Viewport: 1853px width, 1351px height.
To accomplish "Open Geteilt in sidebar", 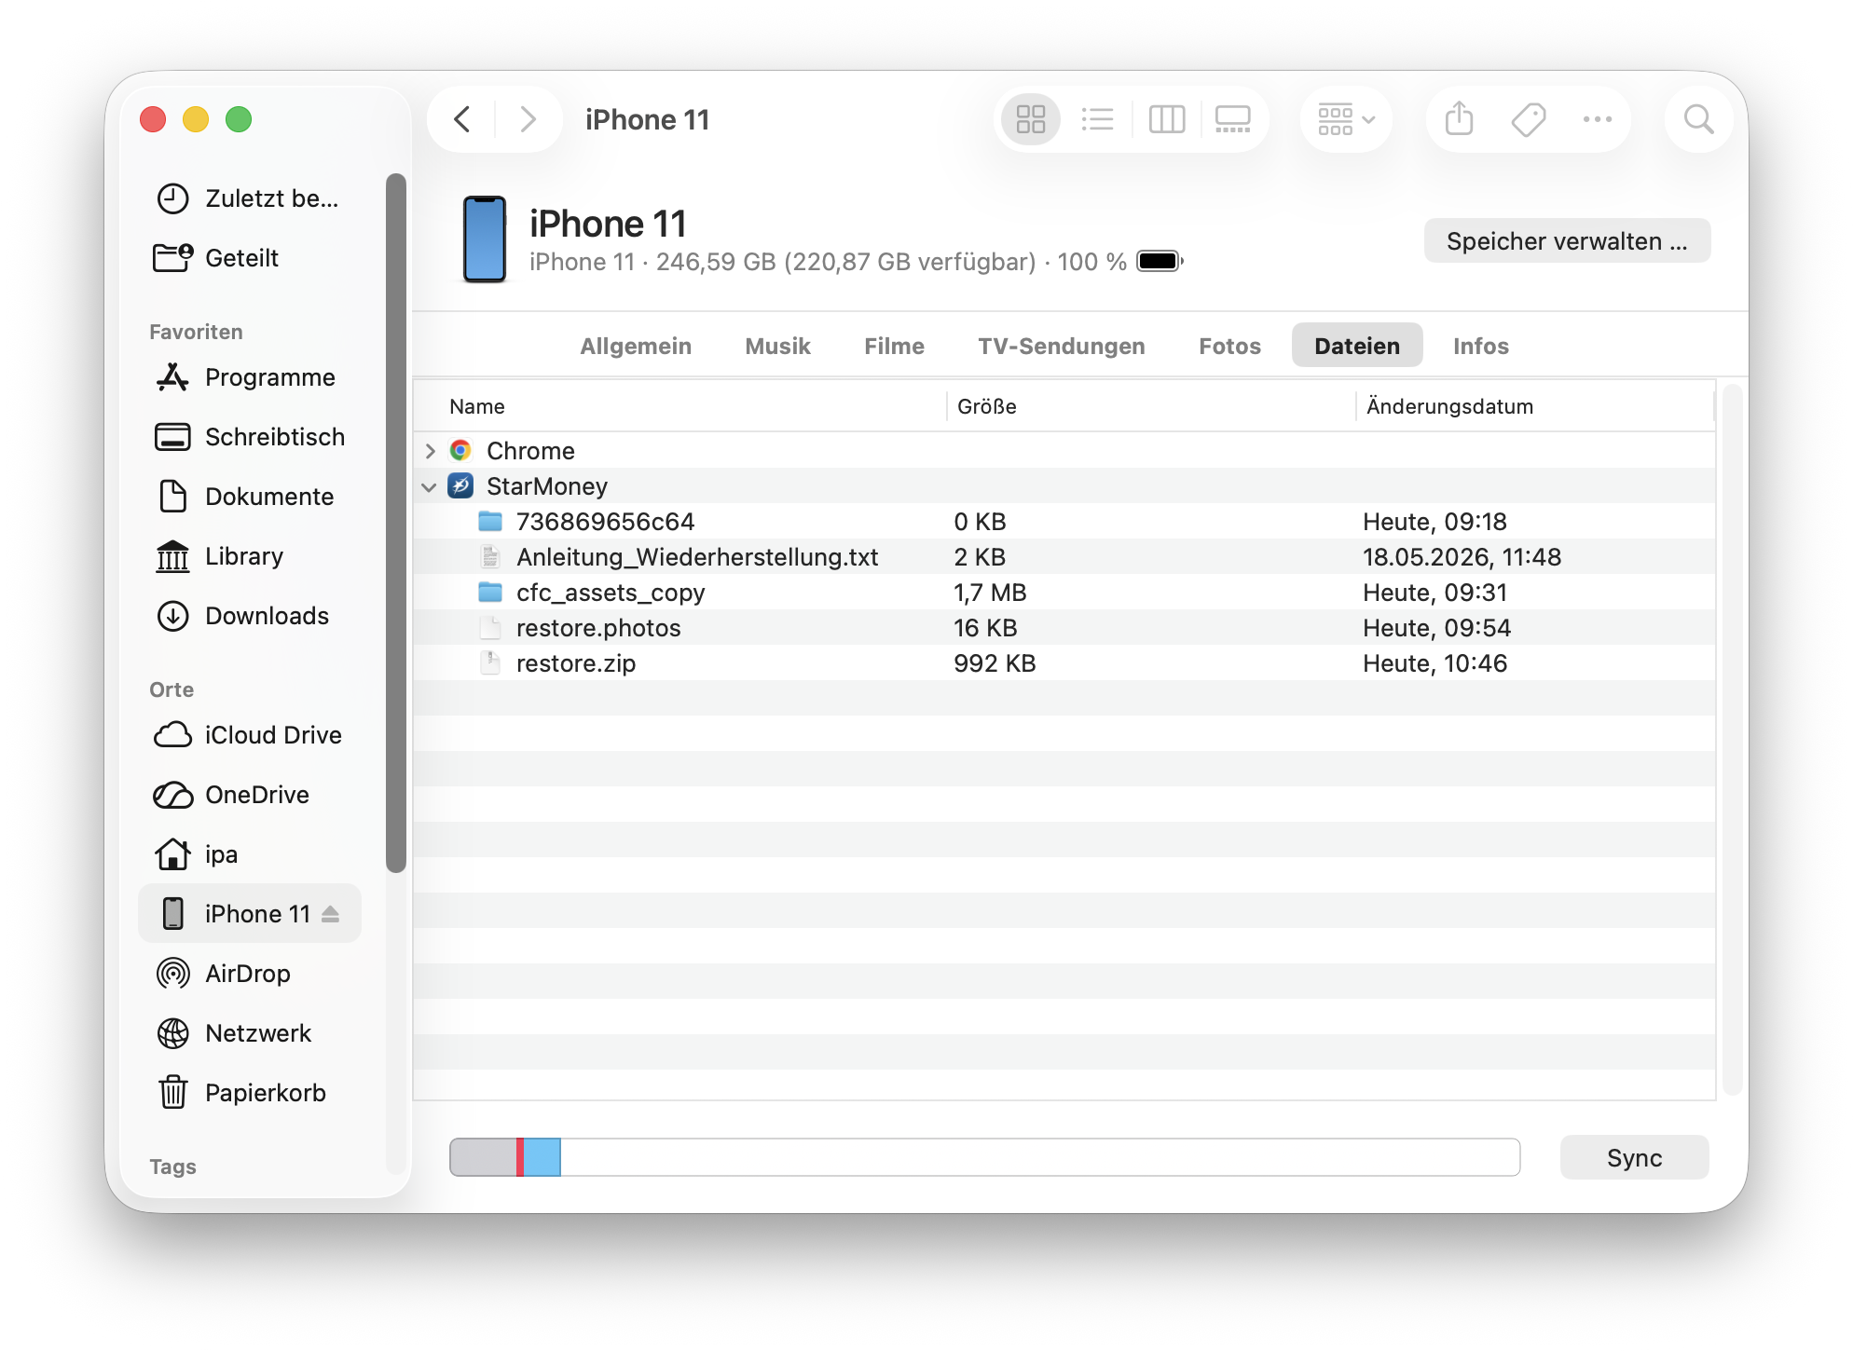I will 248,258.
